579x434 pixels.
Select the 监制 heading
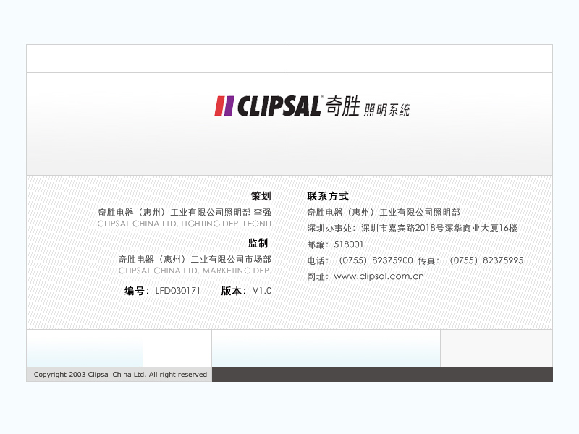click(x=258, y=243)
